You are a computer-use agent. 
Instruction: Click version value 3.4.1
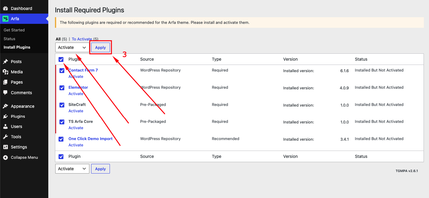[x=344, y=139]
